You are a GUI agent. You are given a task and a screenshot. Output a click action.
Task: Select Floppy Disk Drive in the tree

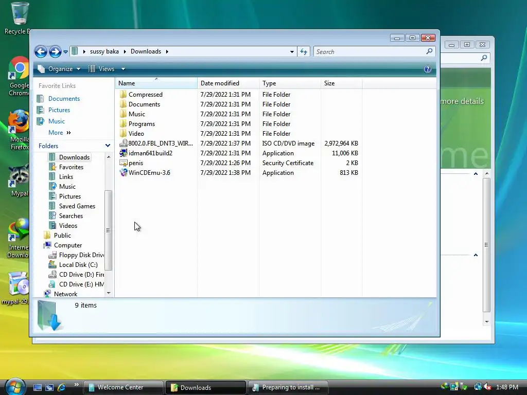point(81,255)
